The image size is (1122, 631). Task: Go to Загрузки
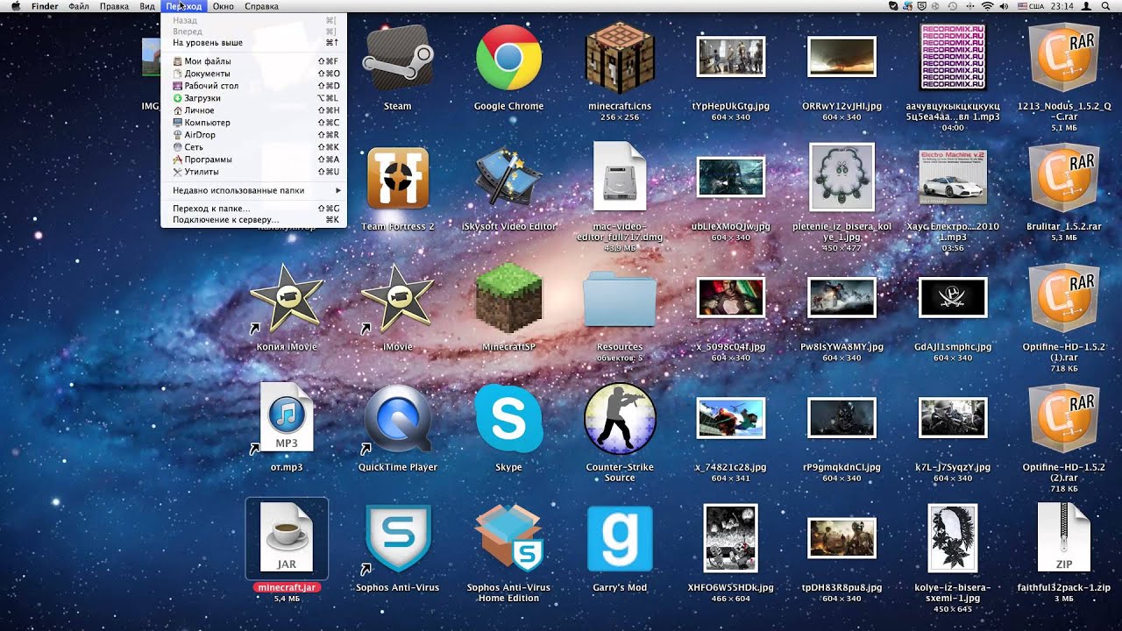tap(254, 98)
